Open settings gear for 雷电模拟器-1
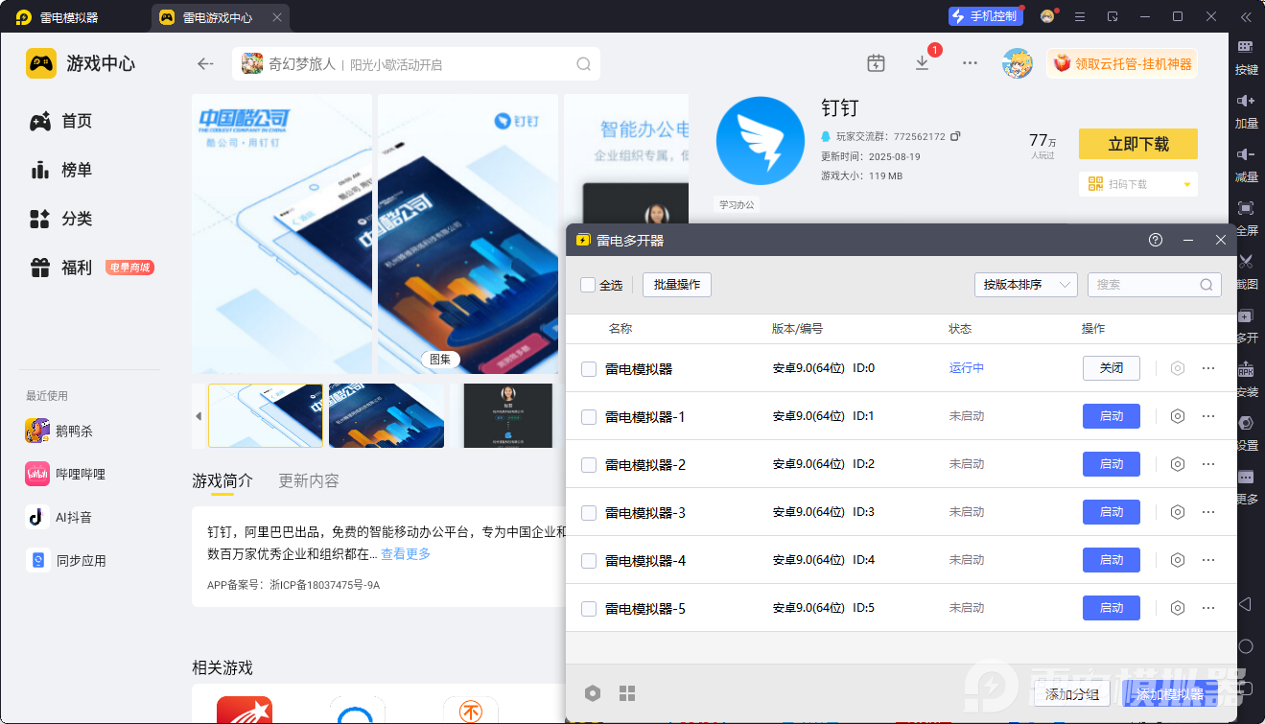This screenshot has width=1265, height=724. 1178,416
